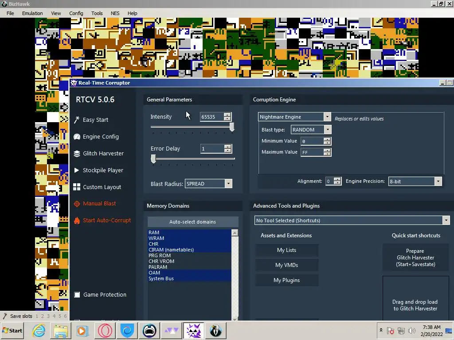The height and width of the screenshot is (340, 454).
Task: Open Tools menu
Action: [97, 13]
